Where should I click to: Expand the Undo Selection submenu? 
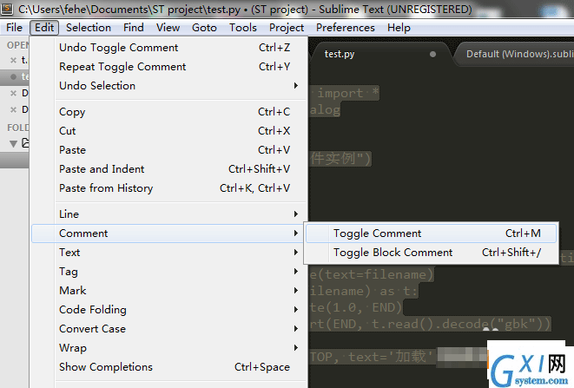(x=168, y=86)
